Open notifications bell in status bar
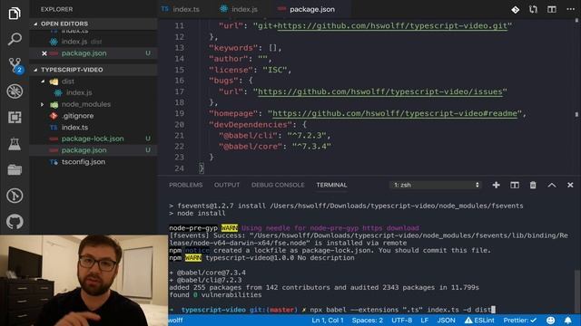This screenshot has width=581, height=326. click(x=568, y=320)
